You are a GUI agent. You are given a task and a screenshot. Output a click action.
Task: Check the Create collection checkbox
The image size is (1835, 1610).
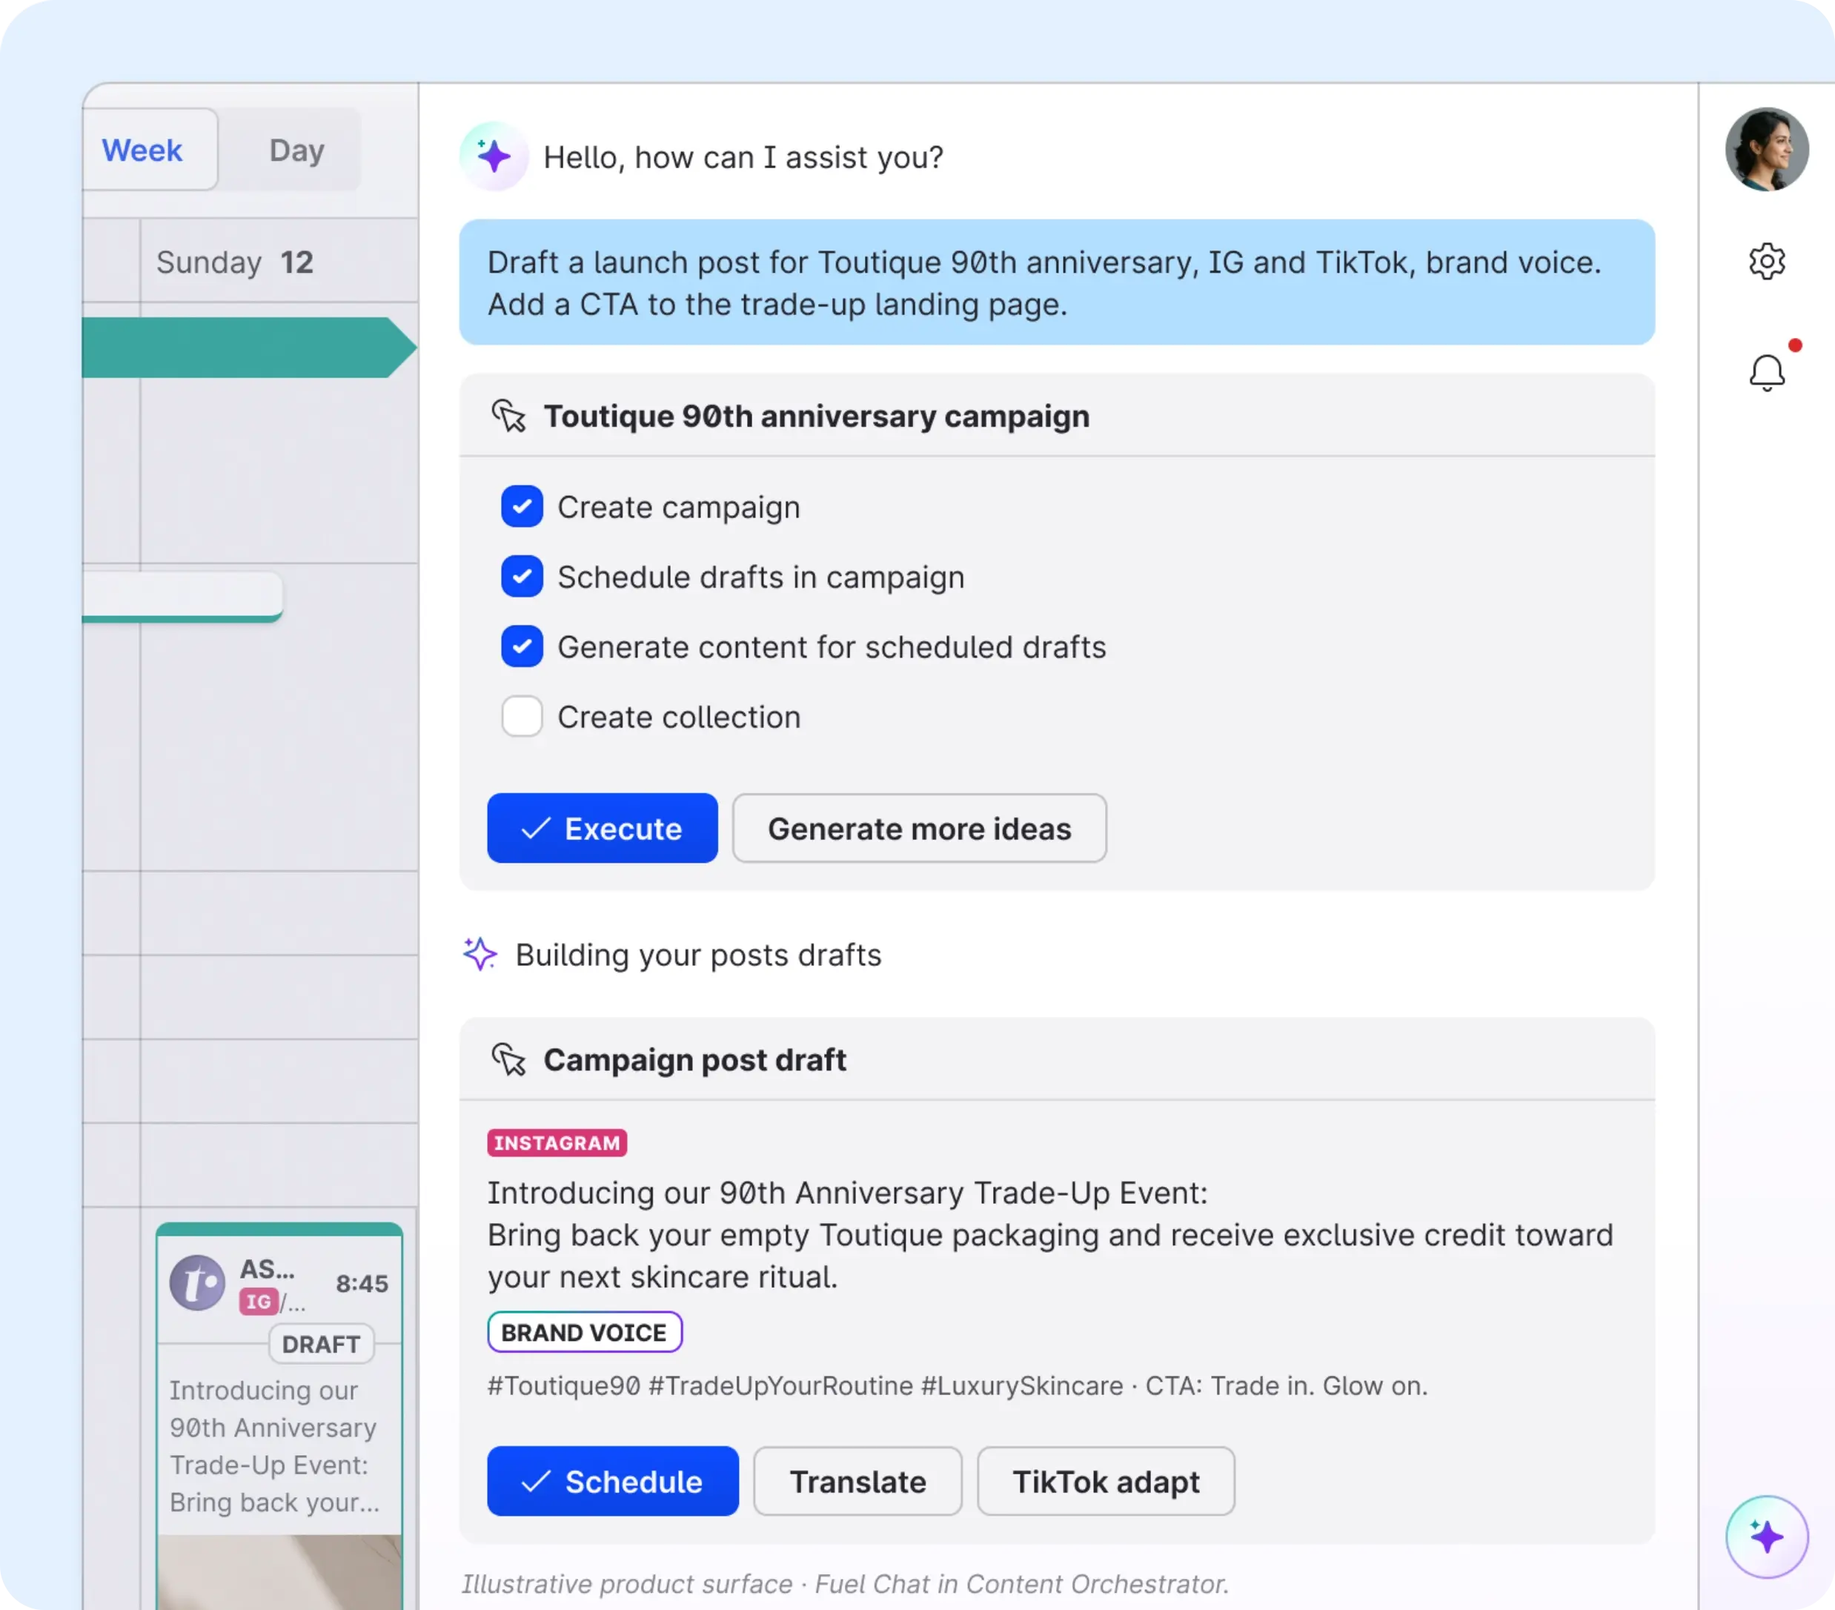[522, 717]
